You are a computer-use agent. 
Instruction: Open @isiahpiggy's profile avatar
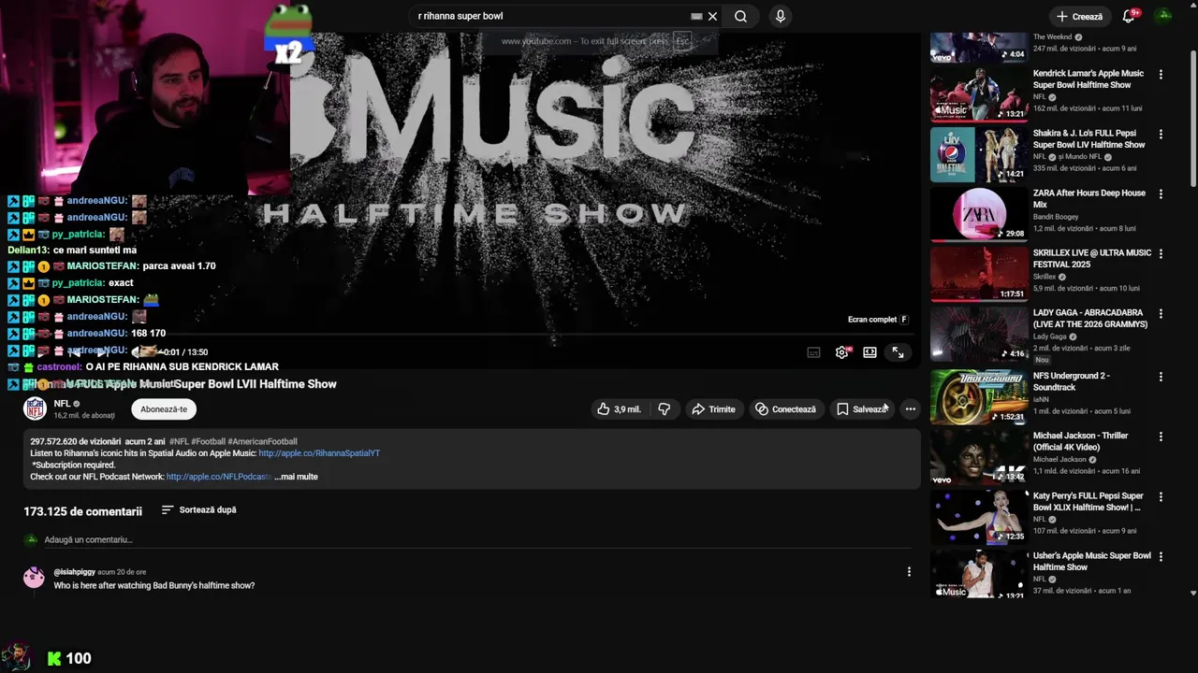point(34,578)
